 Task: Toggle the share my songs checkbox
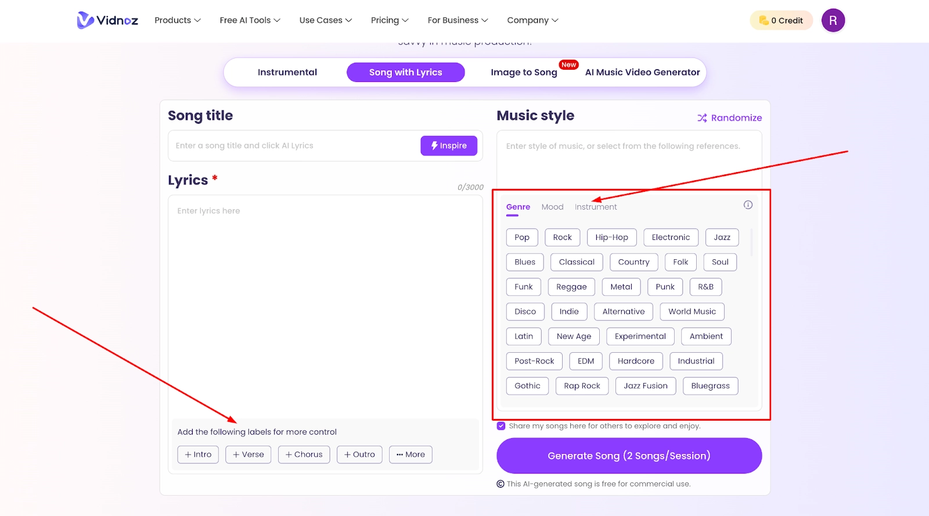click(501, 426)
